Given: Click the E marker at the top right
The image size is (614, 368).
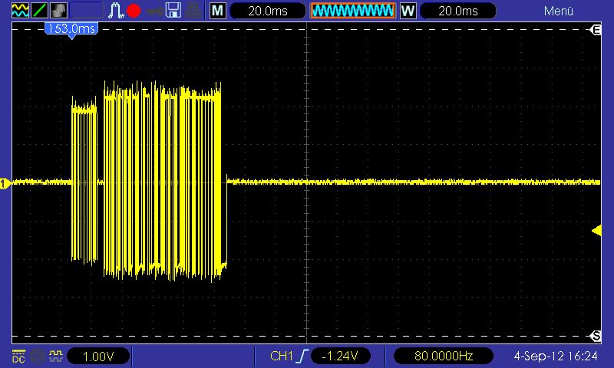Looking at the screenshot, I should [x=596, y=30].
